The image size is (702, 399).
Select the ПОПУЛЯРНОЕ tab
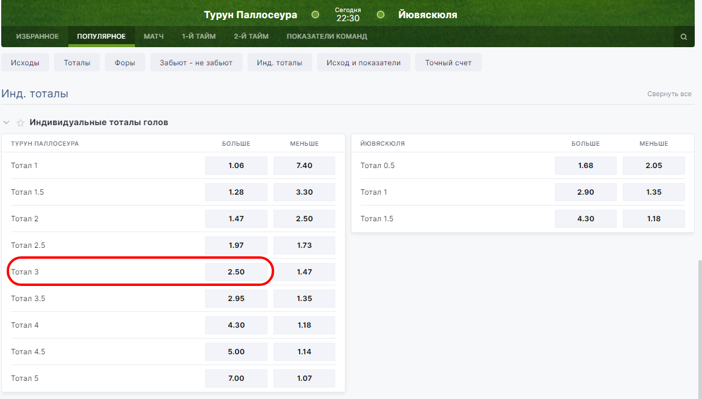pos(101,37)
